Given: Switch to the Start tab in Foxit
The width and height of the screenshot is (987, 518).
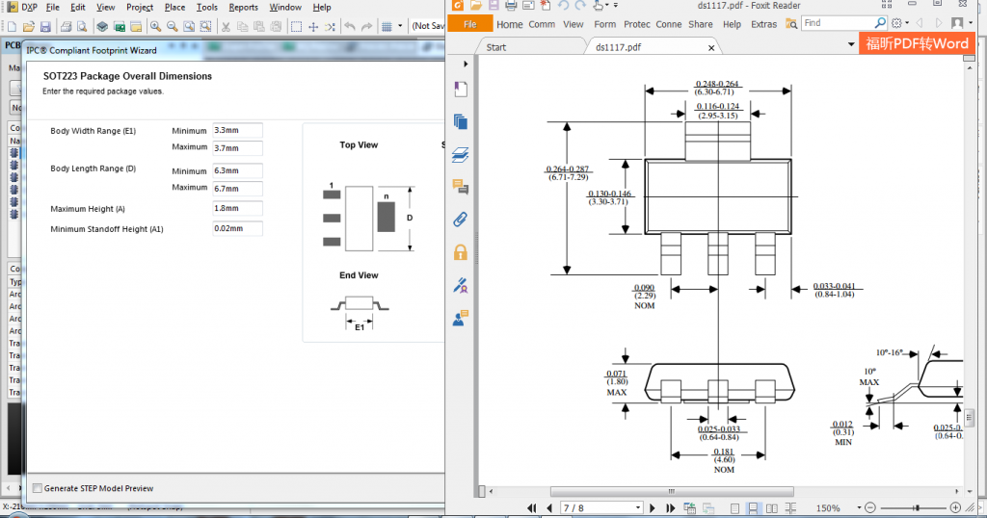Looking at the screenshot, I should coord(496,46).
